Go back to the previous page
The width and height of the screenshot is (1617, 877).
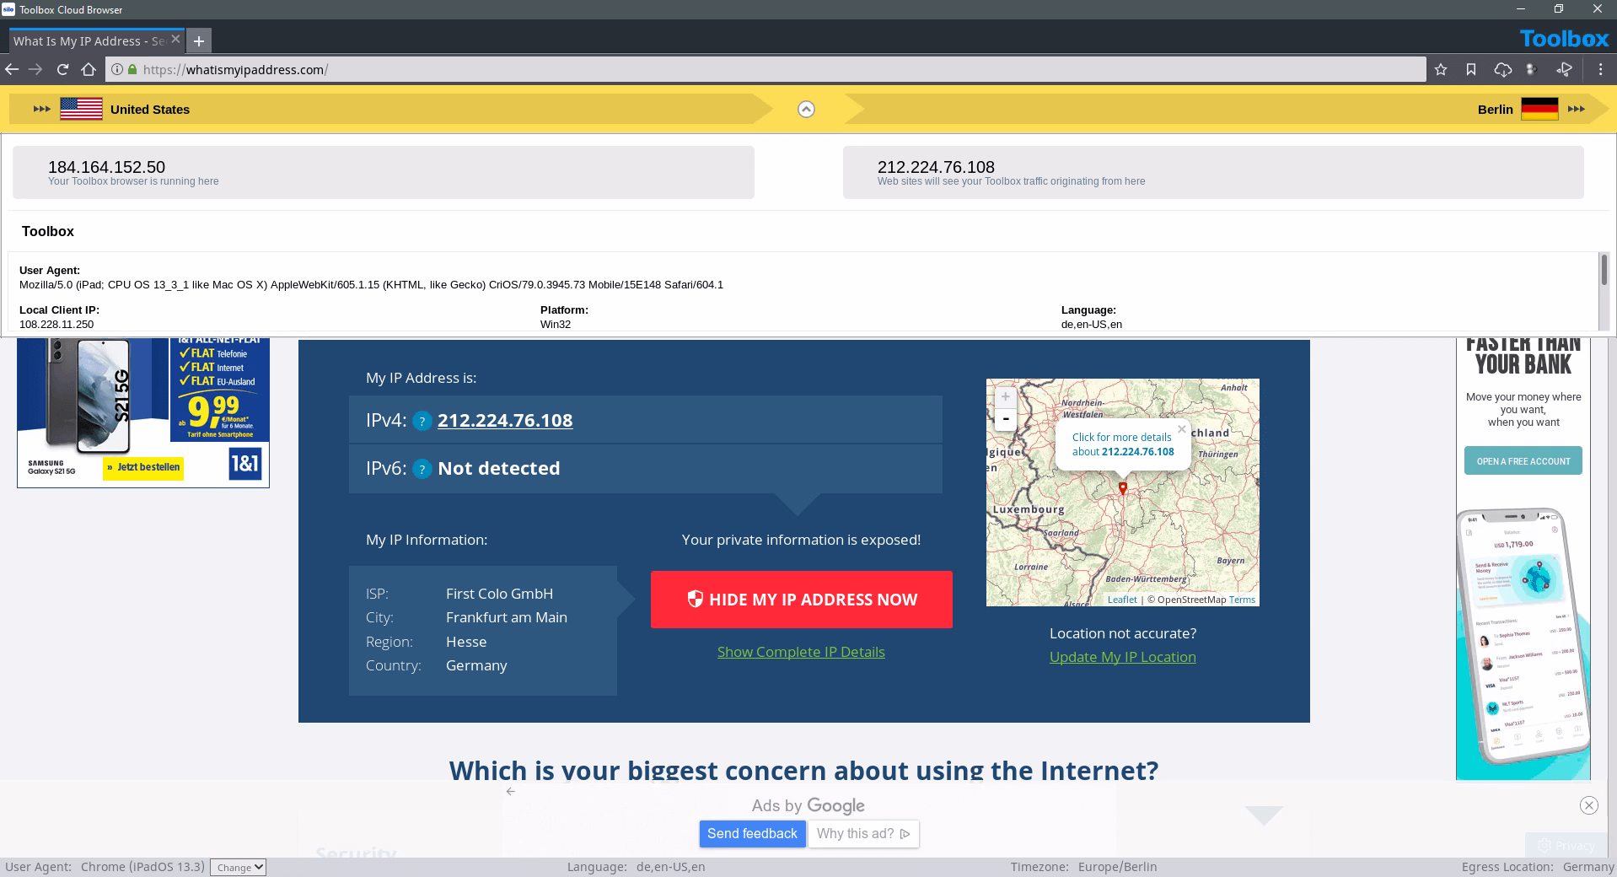(x=12, y=69)
